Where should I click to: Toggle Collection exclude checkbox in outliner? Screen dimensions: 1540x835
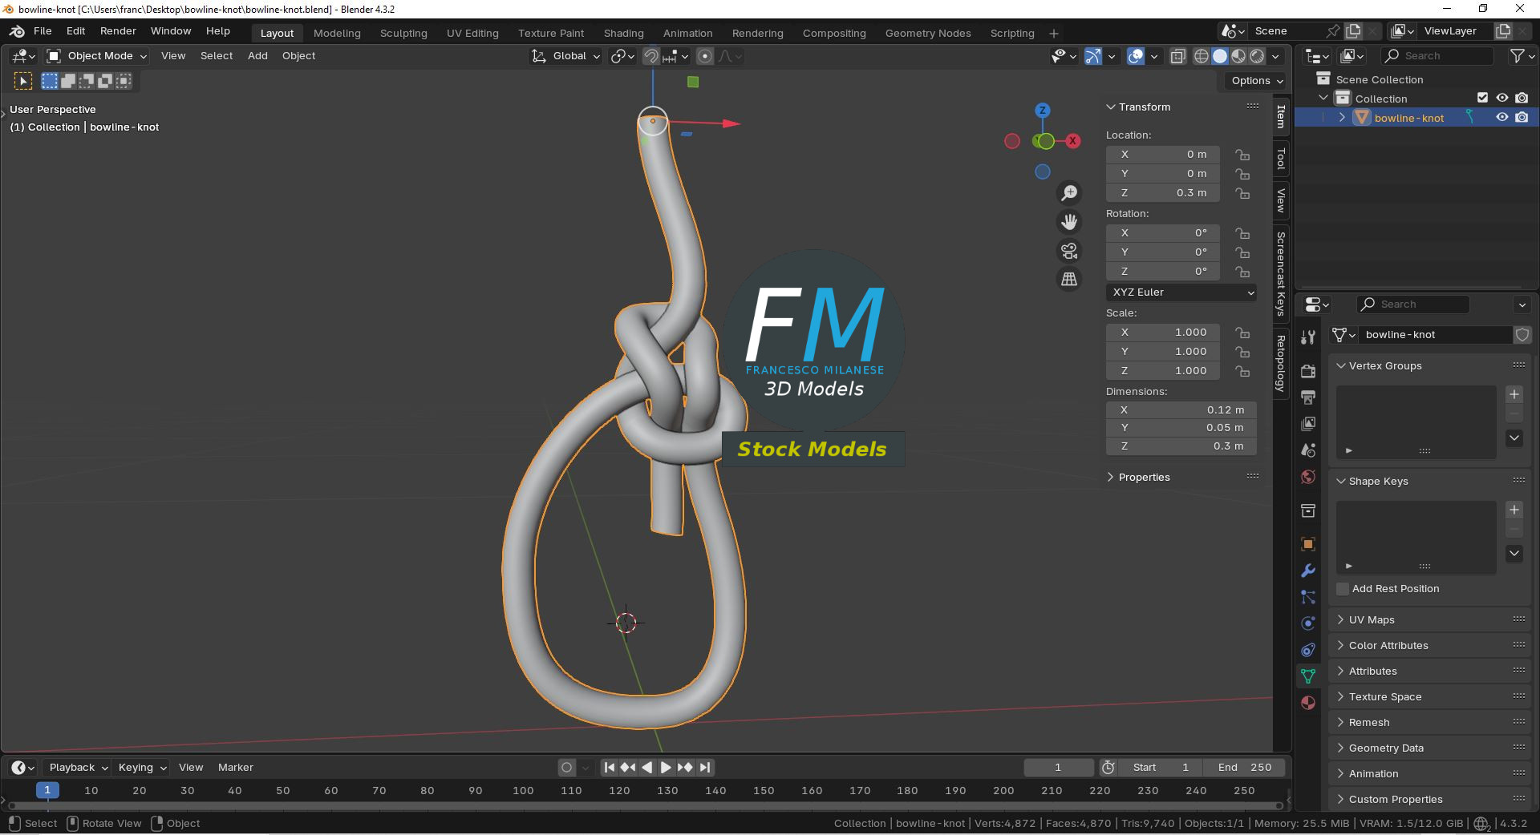pos(1483,98)
